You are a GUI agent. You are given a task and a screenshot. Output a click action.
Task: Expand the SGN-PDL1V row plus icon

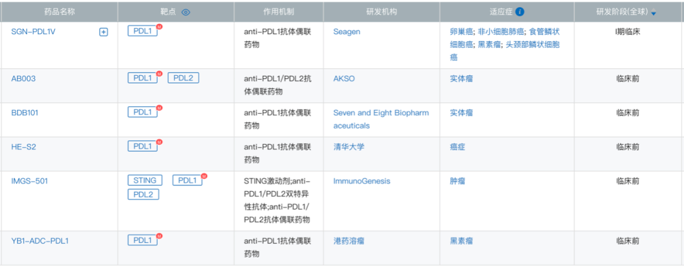pos(103,32)
